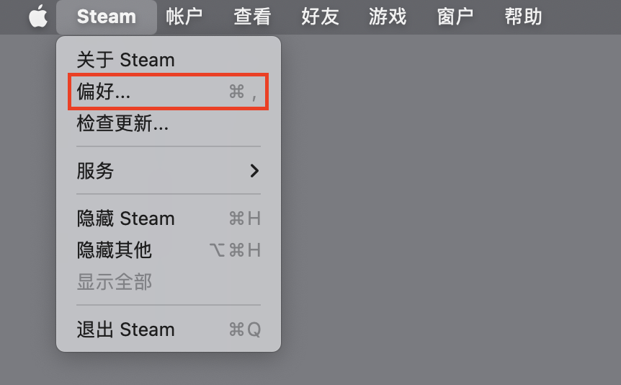This screenshot has height=385, width=621.
Task: Open the Apple logo menu
Action: (x=37, y=17)
